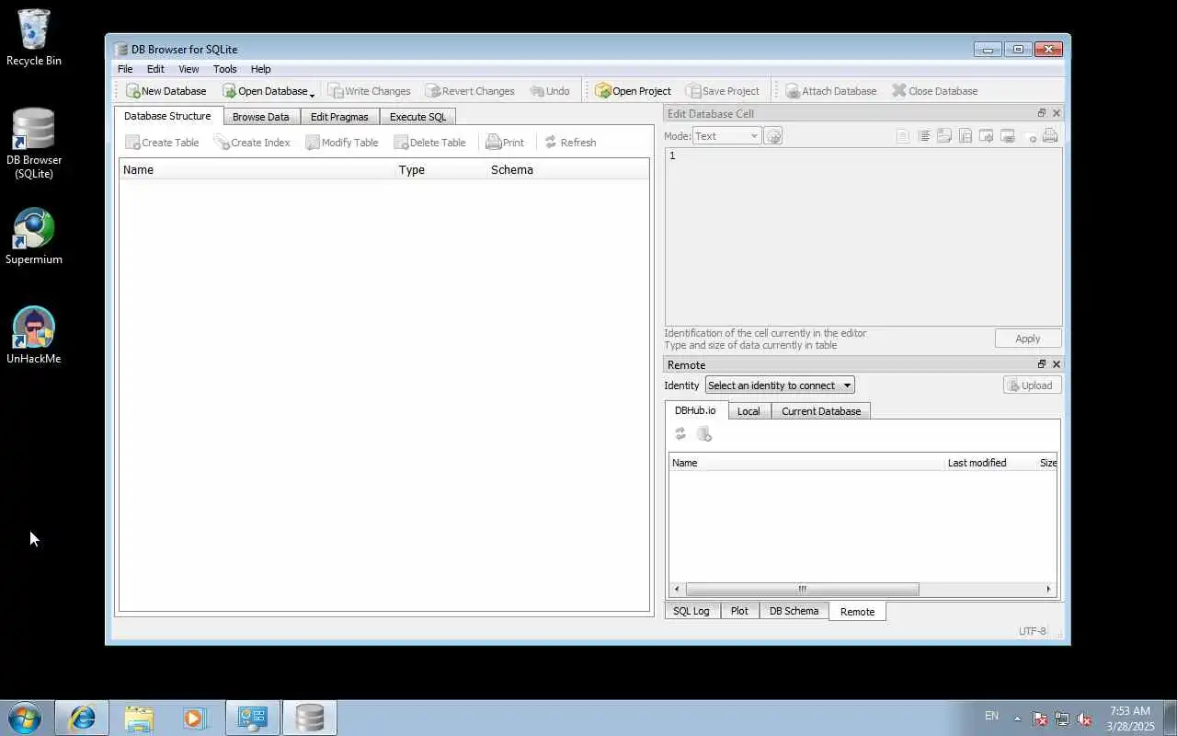
Task: Open the Windows Start menu
Action: pyautogui.click(x=25, y=718)
